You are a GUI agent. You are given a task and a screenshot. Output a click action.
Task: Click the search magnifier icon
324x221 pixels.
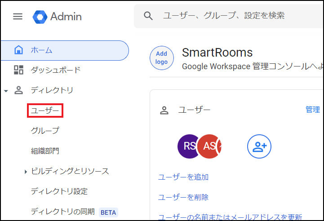(148, 16)
